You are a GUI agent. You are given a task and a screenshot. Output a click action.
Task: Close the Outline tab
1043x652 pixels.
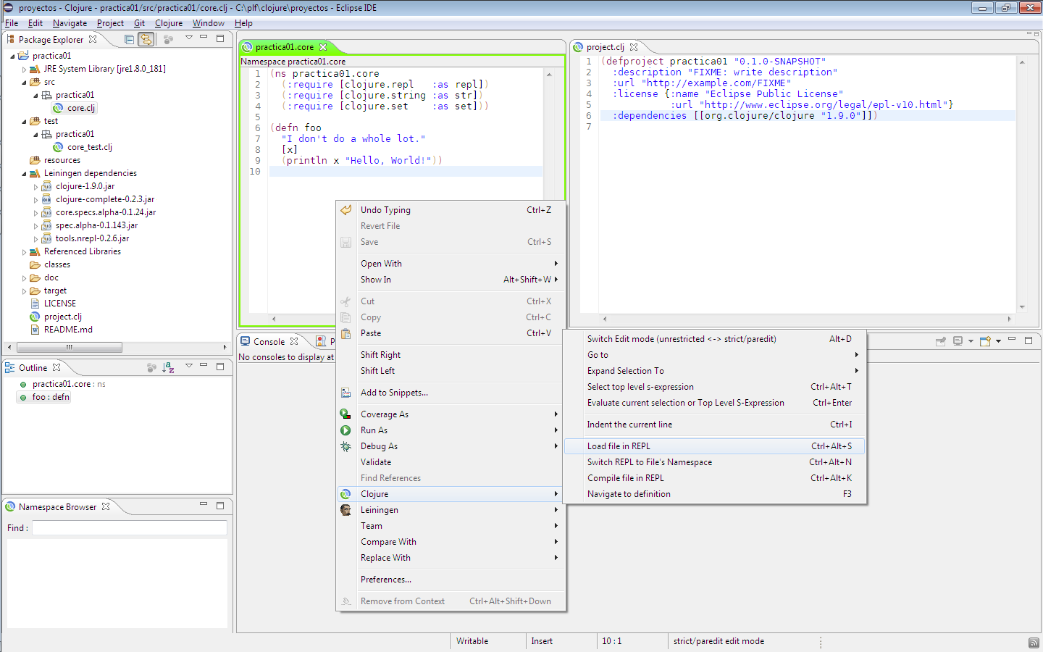coord(56,368)
